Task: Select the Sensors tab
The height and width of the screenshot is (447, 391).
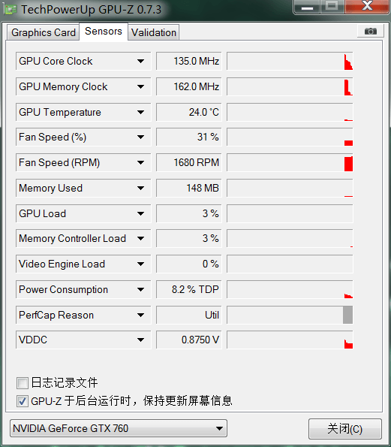Action: click(x=104, y=31)
